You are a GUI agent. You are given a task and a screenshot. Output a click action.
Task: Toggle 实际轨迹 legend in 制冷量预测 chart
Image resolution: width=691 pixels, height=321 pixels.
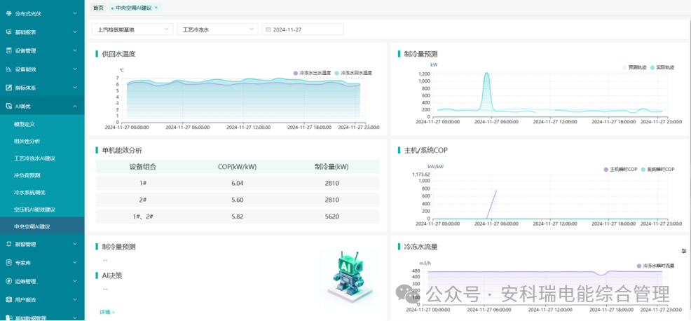662,67
